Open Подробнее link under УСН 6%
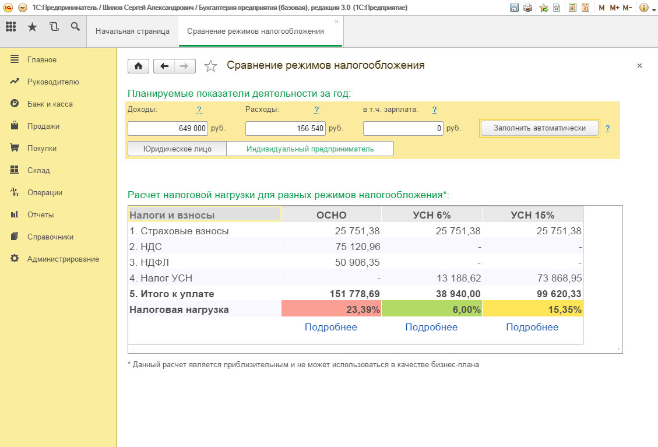The width and height of the screenshot is (658, 447). pos(431,327)
